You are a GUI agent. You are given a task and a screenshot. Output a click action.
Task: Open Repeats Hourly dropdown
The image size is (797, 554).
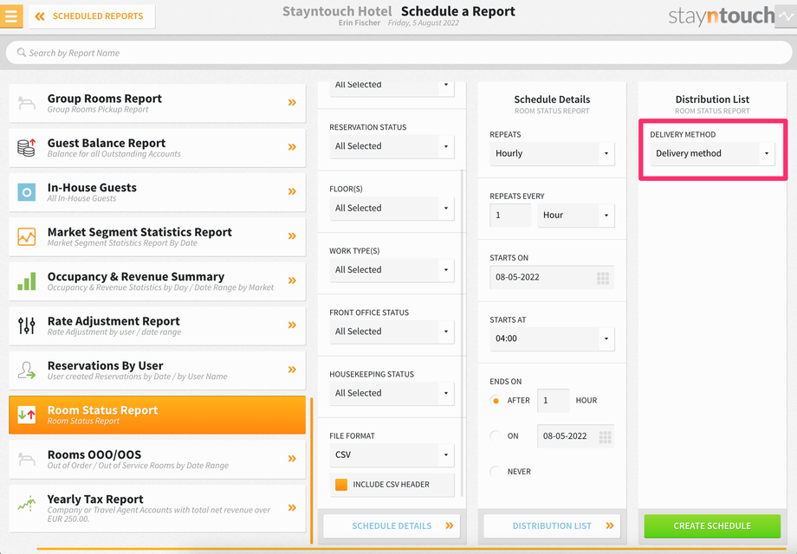point(552,153)
